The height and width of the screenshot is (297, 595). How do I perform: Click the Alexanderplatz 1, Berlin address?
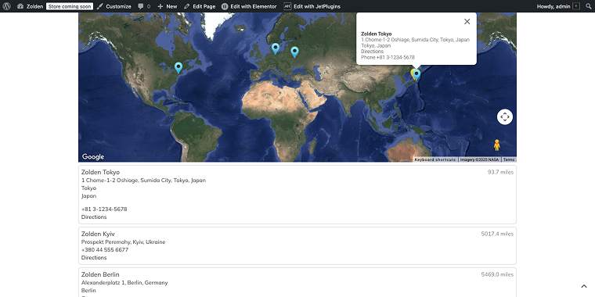[124, 283]
